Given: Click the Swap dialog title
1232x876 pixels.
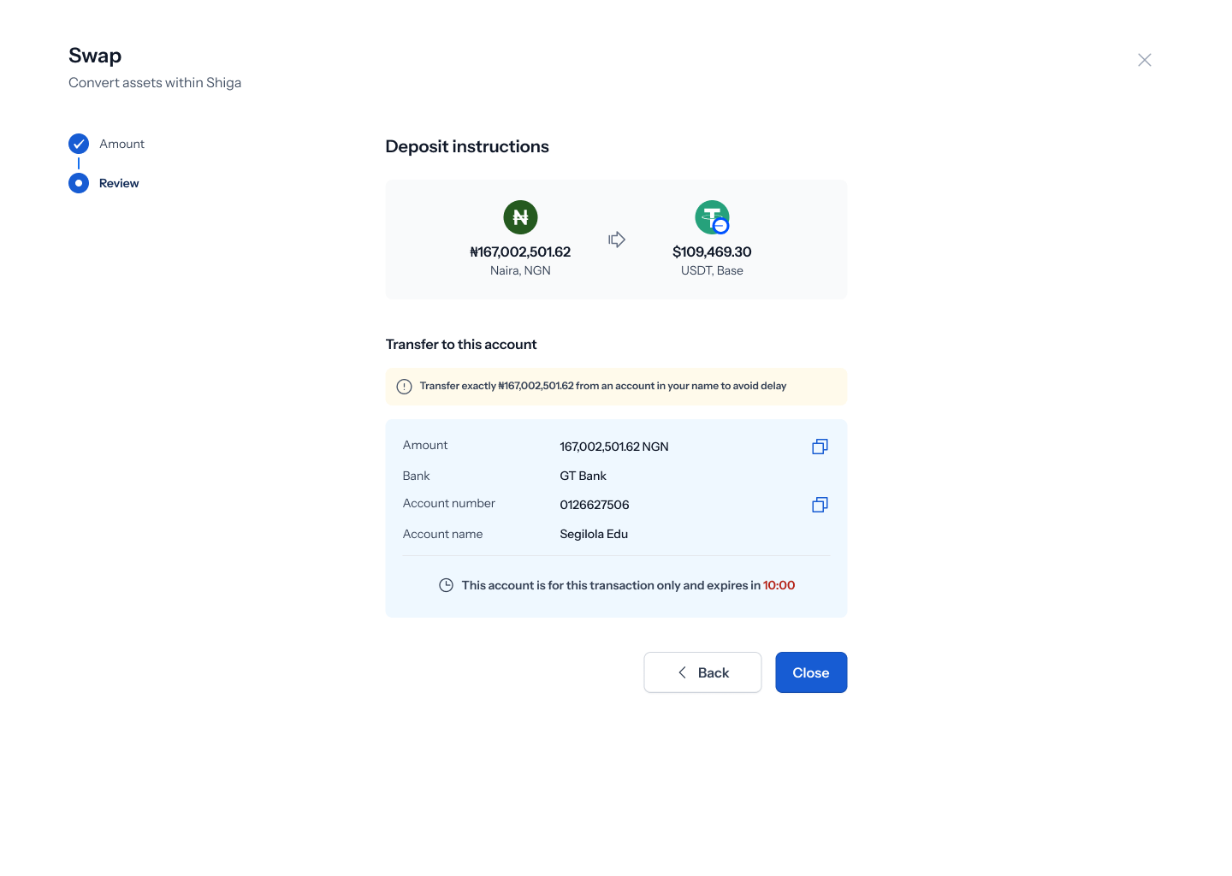Looking at the screenshot, I should click(95, 56).
